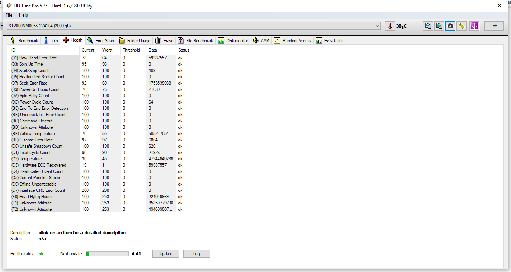Open the Folder Usage tab
Image resolution: width=511 pixels, height=272 pixels.
point(135,41)
